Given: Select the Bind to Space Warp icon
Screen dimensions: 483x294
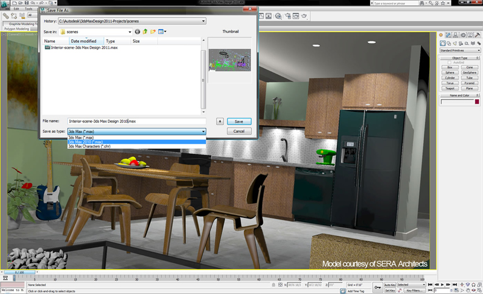Looking at the screenshot, I should click(22, 16).
